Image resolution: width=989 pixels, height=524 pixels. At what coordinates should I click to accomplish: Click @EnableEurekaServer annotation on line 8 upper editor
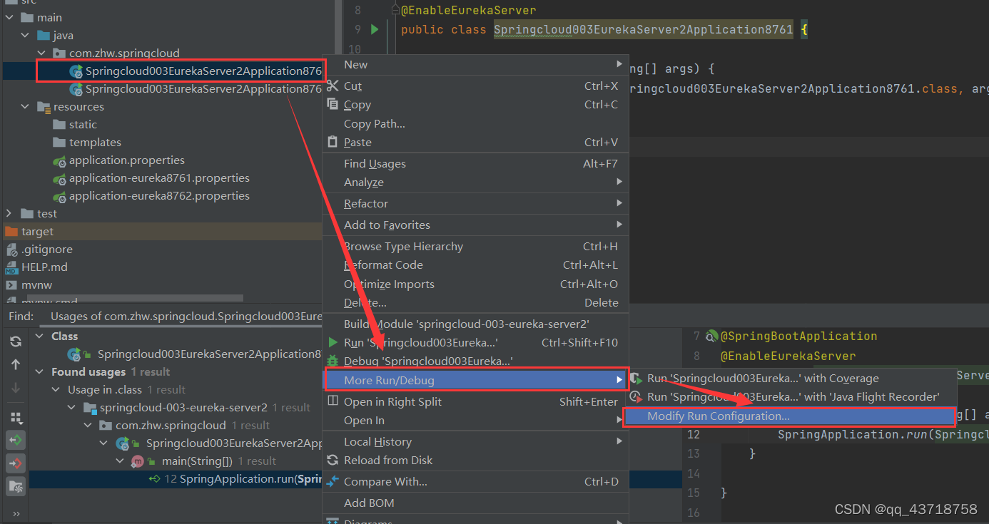click(x=468, y=11)
